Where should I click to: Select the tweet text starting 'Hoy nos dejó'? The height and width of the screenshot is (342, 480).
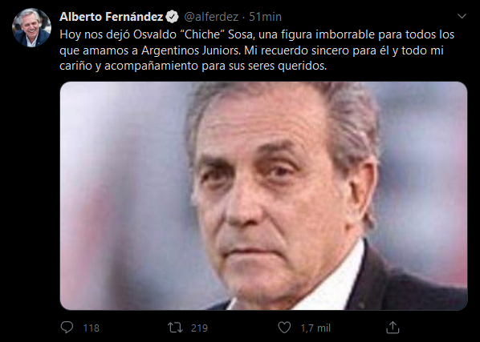[x=257, y=50]
